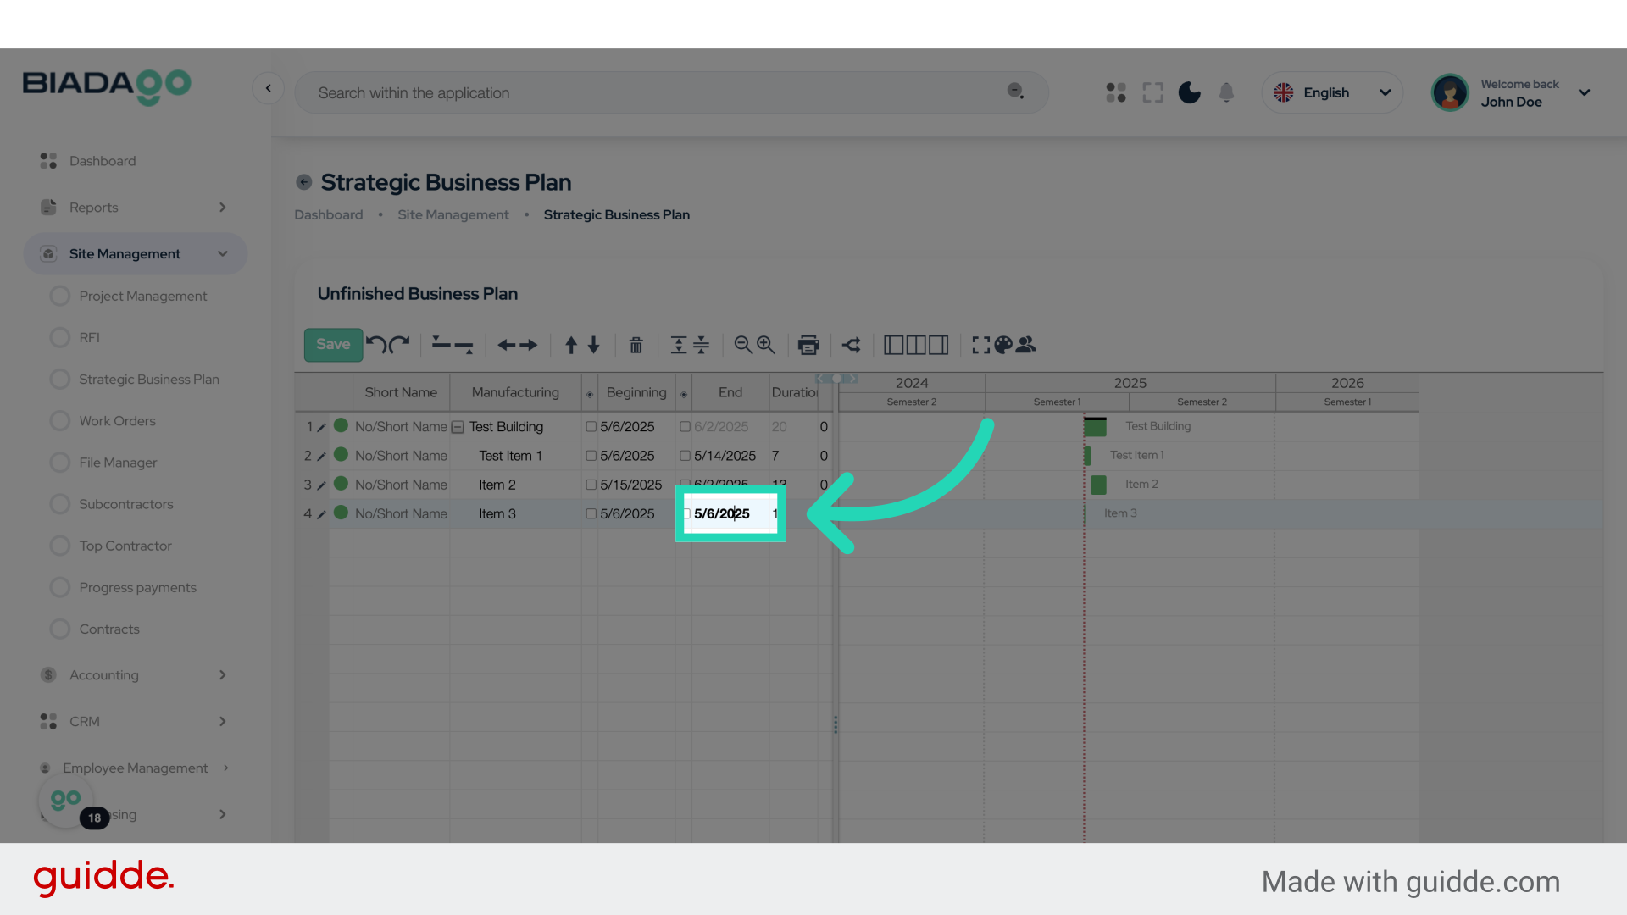Open the color palette icon
Image resolution: width=1627 pixels, height=915 pixels.
pyautogui.click(x=1003, y=345)
